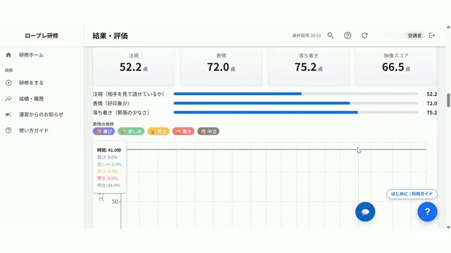Open 運営からのお知らせ menu item
Screen dimensions: 451x253
(42, 115)
